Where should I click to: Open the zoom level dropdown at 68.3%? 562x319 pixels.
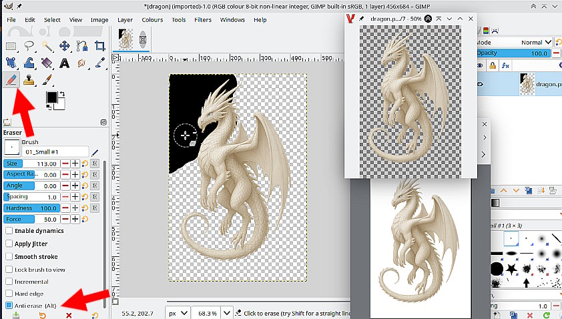(226, 312)
